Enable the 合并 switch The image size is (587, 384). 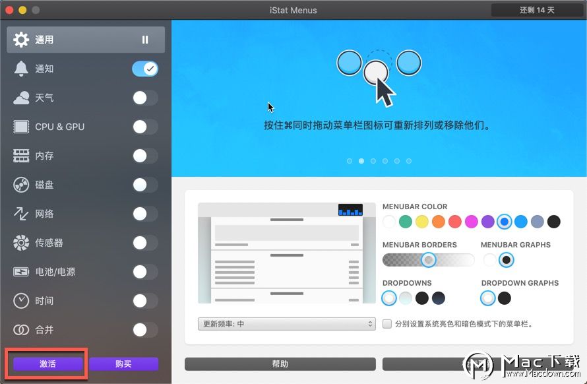pyautogui.click(x=145, y=330)
